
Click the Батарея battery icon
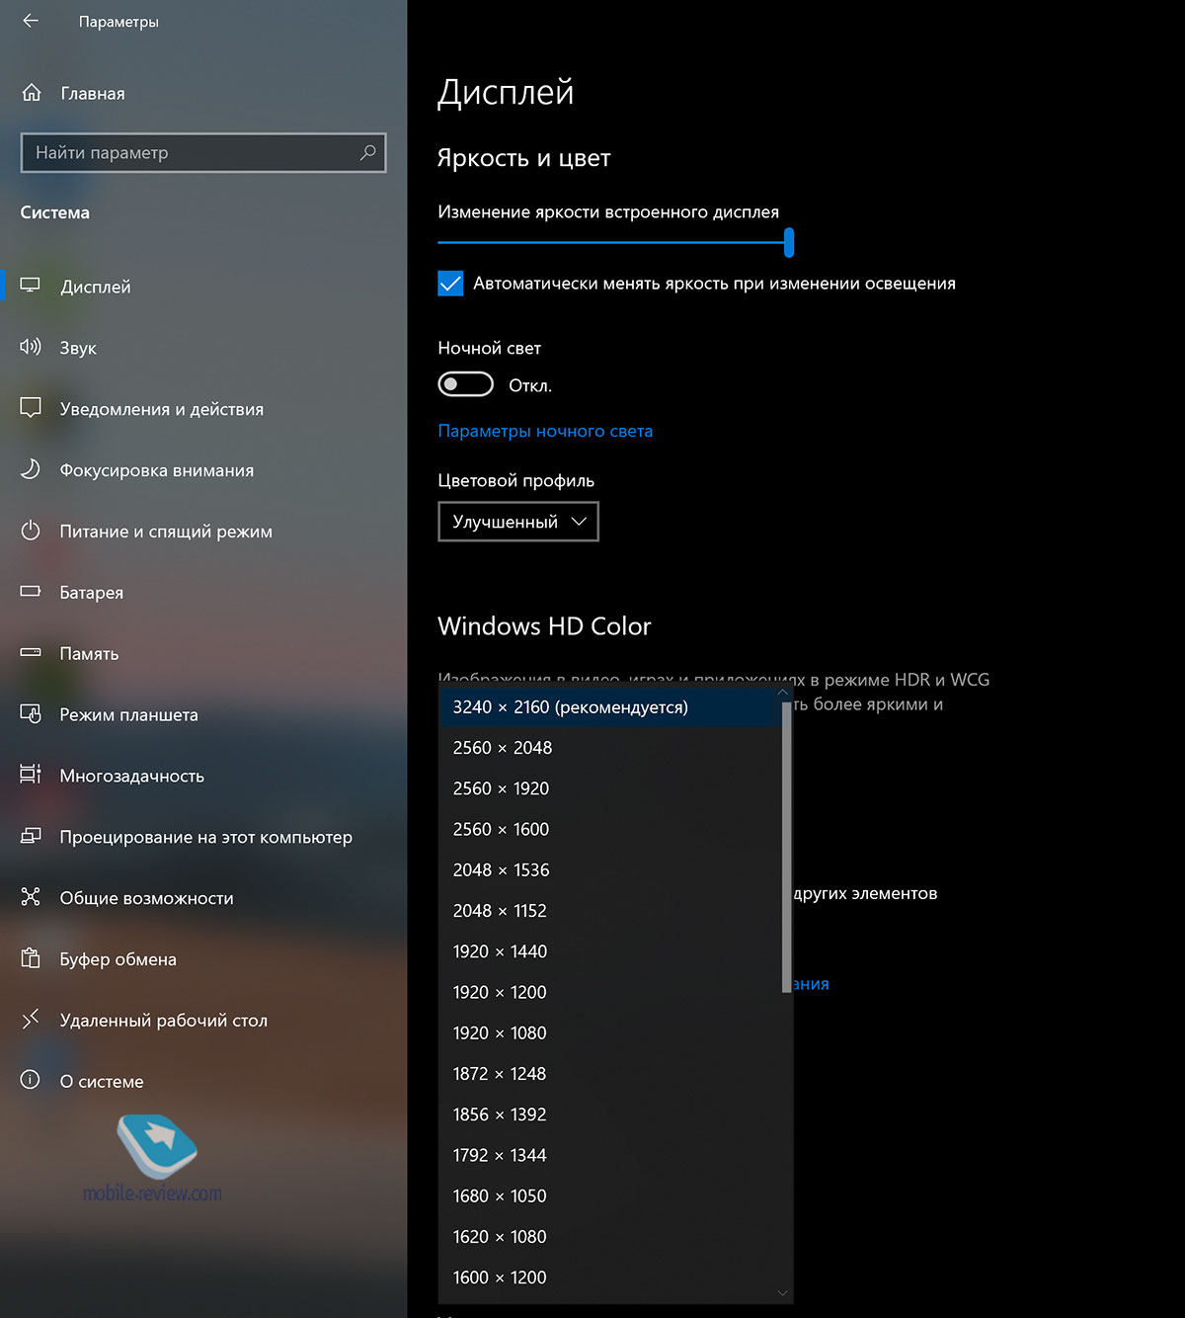point(31,592)
